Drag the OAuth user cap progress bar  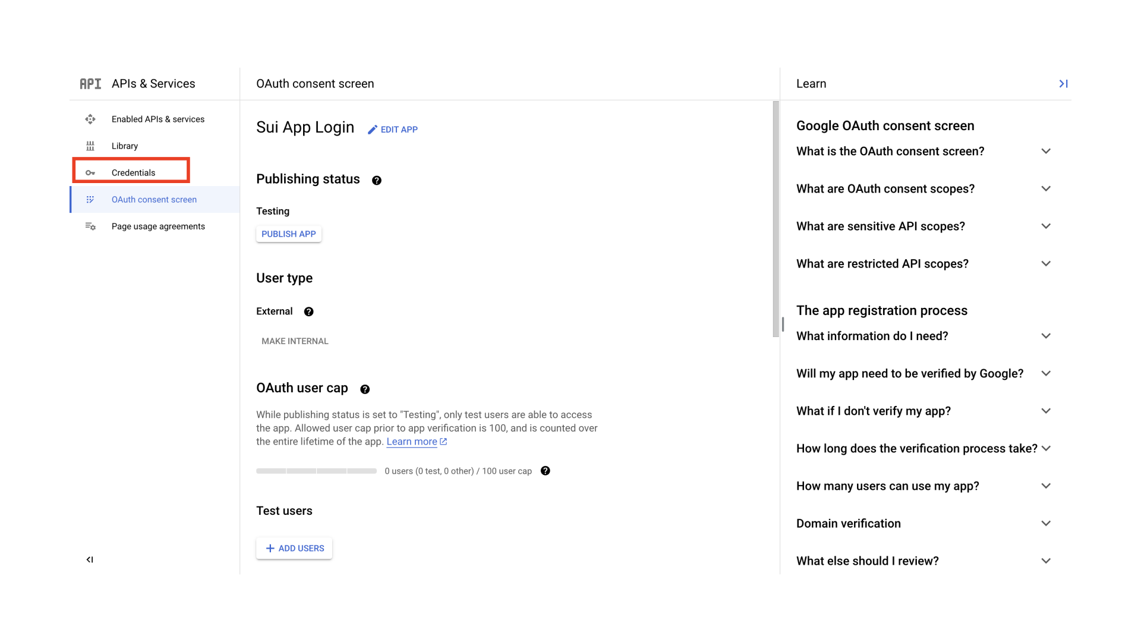[317, 470]
